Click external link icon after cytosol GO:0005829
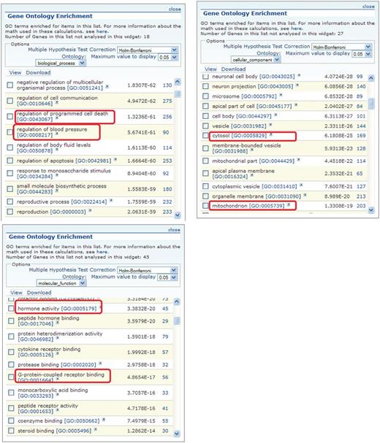Image resolution: width=380 pixels, height=443 pixels. pyautogui.click(x=271, y=135)
